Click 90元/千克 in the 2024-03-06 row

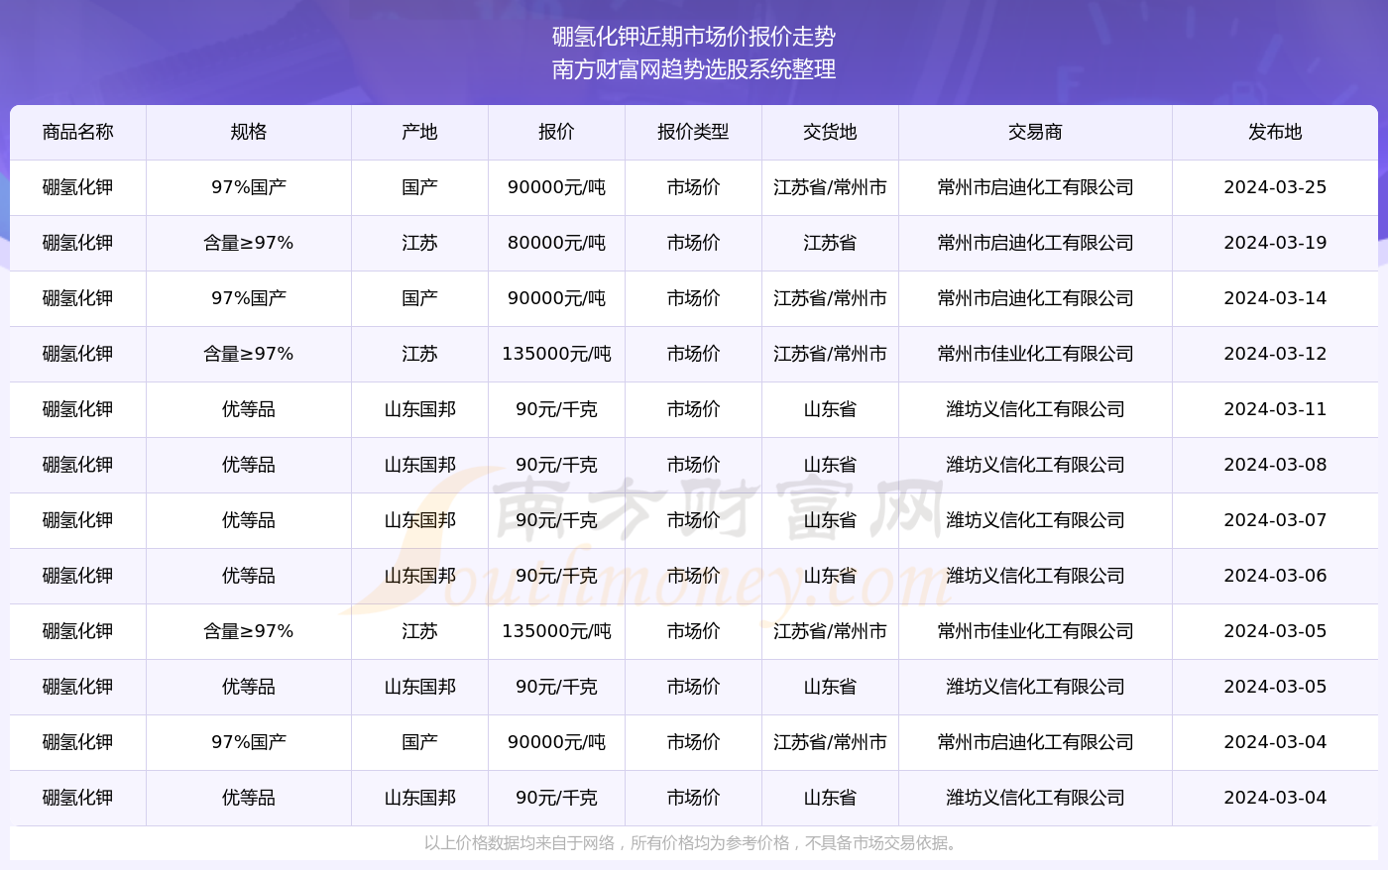pyautogui.click(x=556, y=576)
